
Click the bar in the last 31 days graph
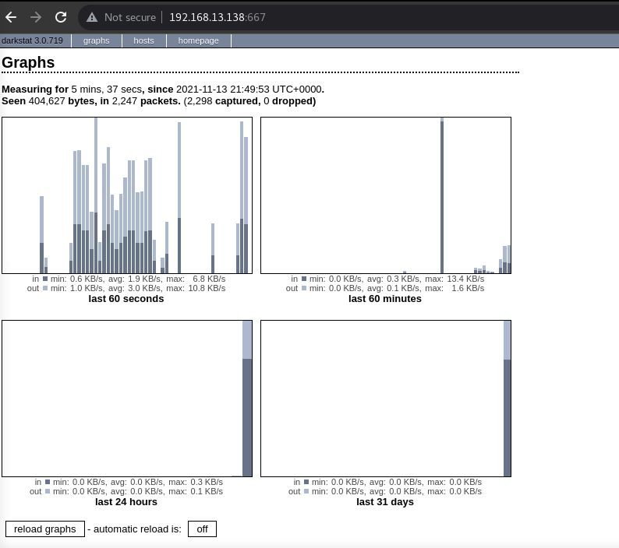coord(508,399)
